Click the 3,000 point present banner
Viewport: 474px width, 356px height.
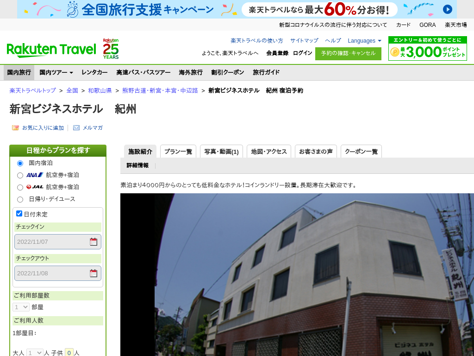pyautogui.click(x=427, y=49)
